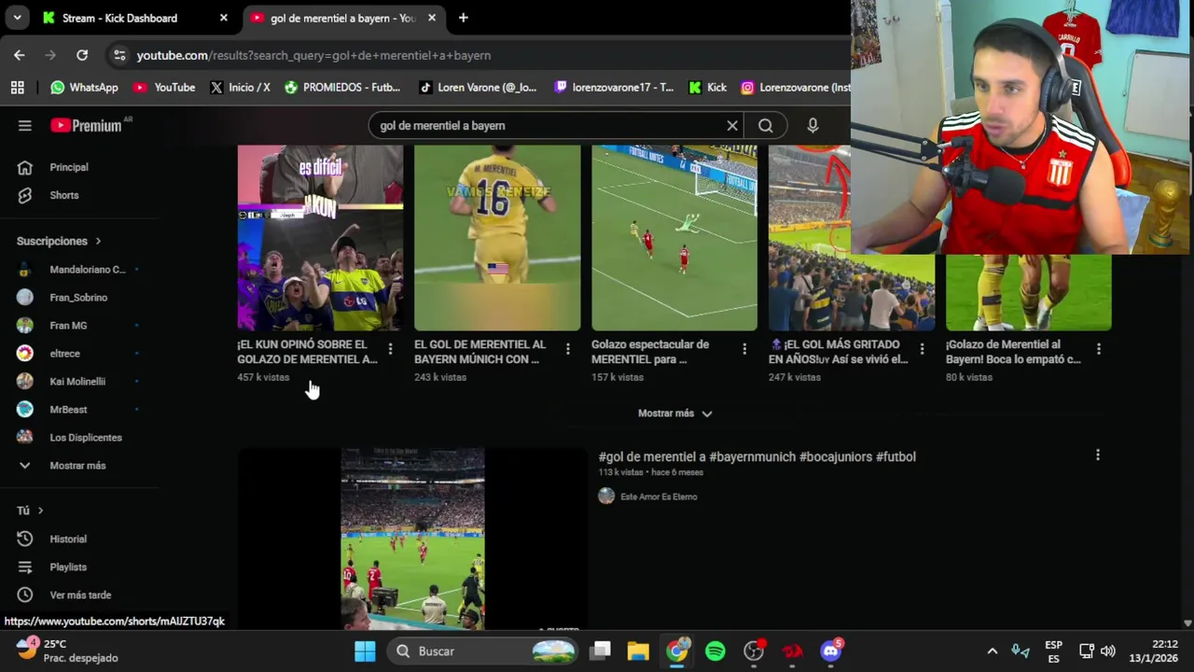The width and height of the screenshot is (1194, 672).
Task: Open the lorenzovarone17 Twitch bookmark
Action: (x=614, y=87)
